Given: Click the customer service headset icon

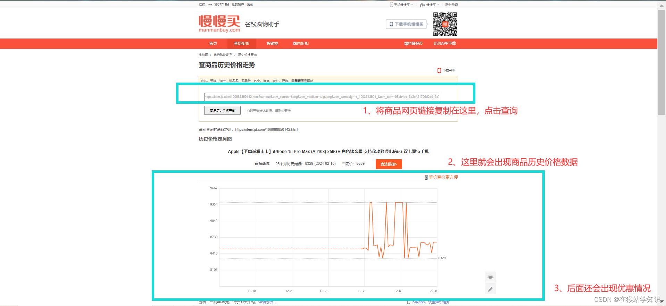Looking at the screenshot, I should [490, 277].
